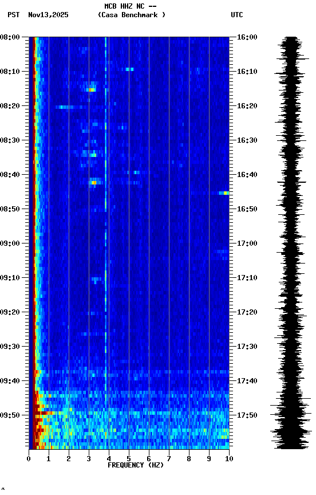The image size is (316, 495).
Task: Click the 5 Hz frequency tick label
Action: (129, 459)
